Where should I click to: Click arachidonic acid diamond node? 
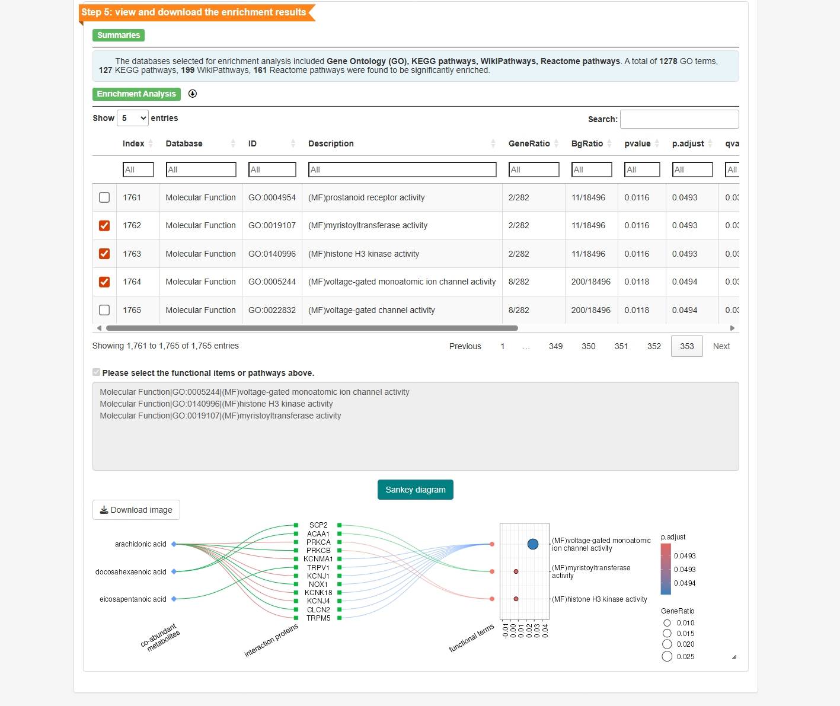(174, 544)
